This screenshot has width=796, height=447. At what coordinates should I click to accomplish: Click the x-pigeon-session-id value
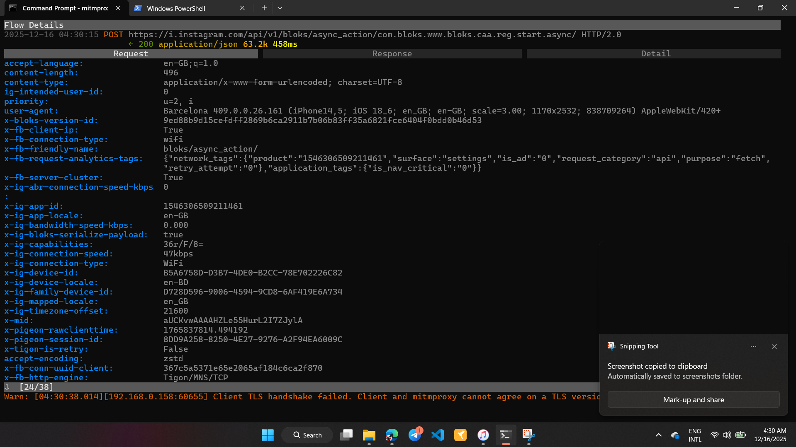pyautogui.click(x=253, y=340)
